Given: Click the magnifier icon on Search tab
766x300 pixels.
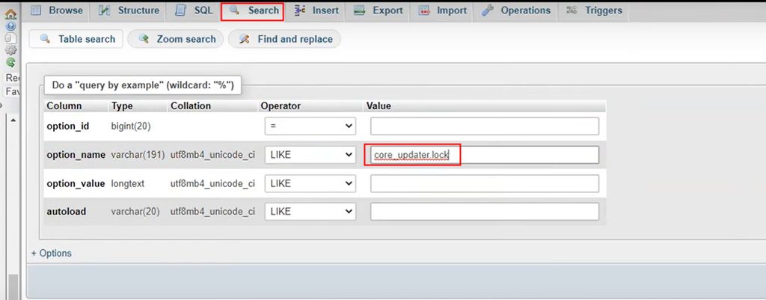Looking at the screenshot, I should [235, 10].
